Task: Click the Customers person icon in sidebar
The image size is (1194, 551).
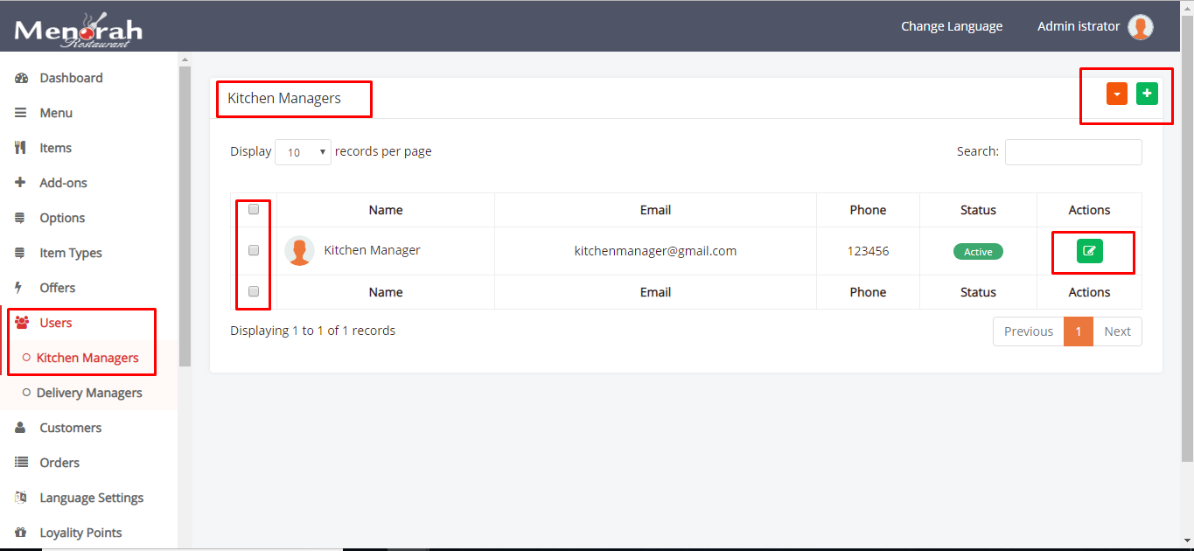Action: tap(21, 428)
